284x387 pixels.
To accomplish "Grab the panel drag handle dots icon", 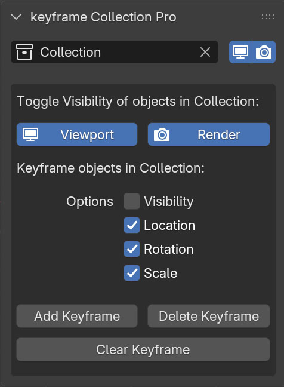I will pyautogui.click(x=268, y=17).
